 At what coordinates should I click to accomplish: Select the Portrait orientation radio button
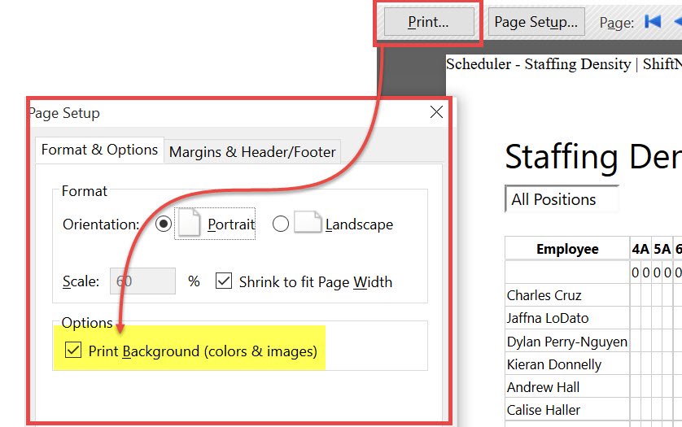[163, 224]
